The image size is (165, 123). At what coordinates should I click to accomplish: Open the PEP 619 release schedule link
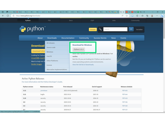(x=125, y=98)
